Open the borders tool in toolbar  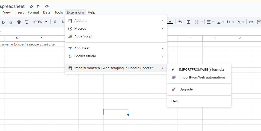(189, 22)
